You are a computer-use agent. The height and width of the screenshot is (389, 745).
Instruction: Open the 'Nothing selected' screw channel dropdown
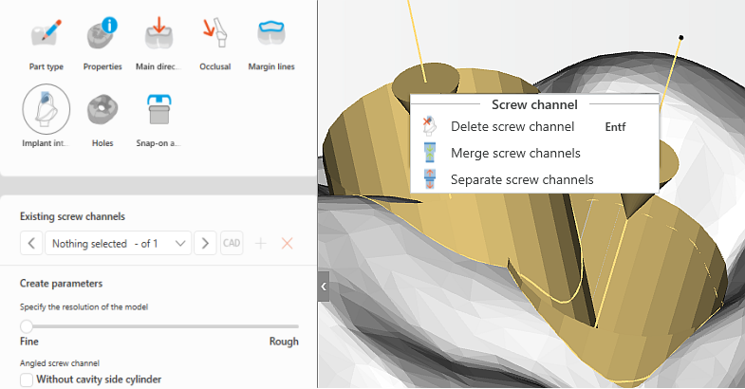tap(119, 243)
